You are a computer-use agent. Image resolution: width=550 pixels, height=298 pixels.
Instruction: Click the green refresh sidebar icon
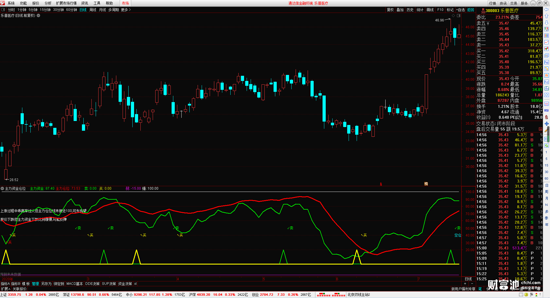click(547, 146)
